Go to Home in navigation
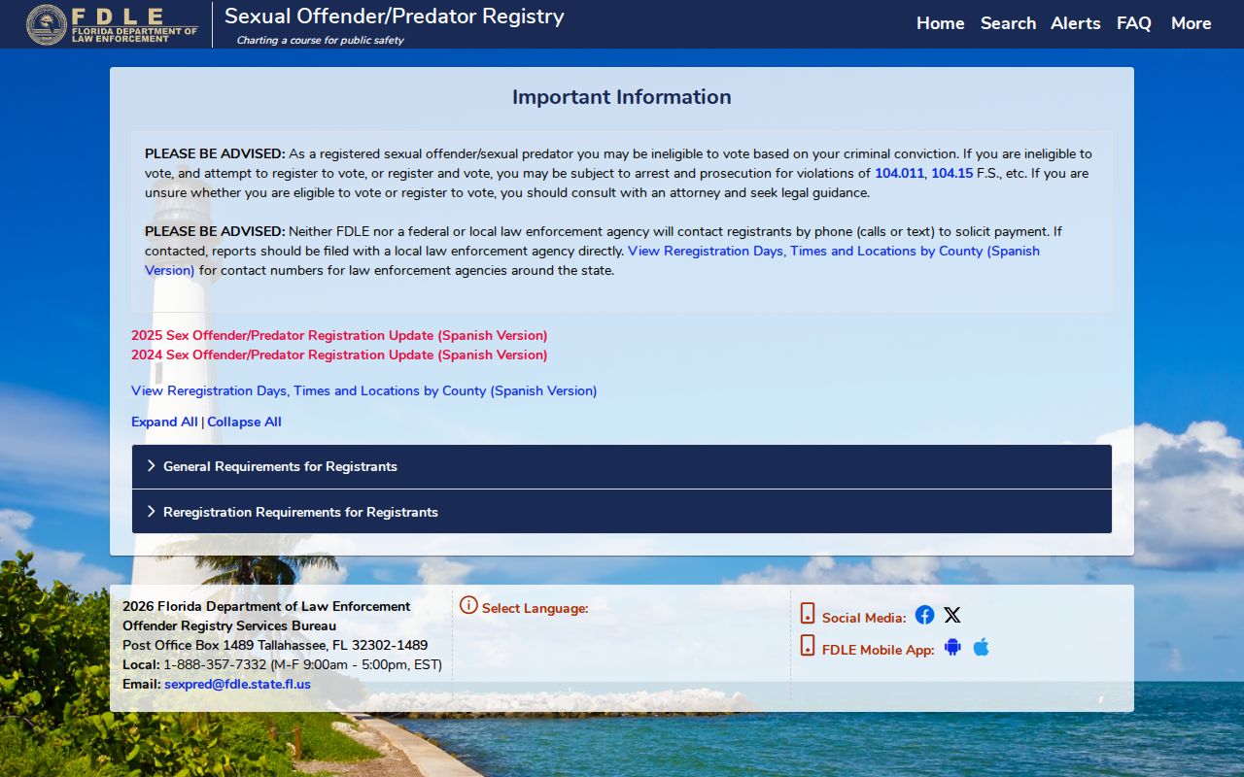The height and width of the screenshot is (777, 1244). click(941, 23)
